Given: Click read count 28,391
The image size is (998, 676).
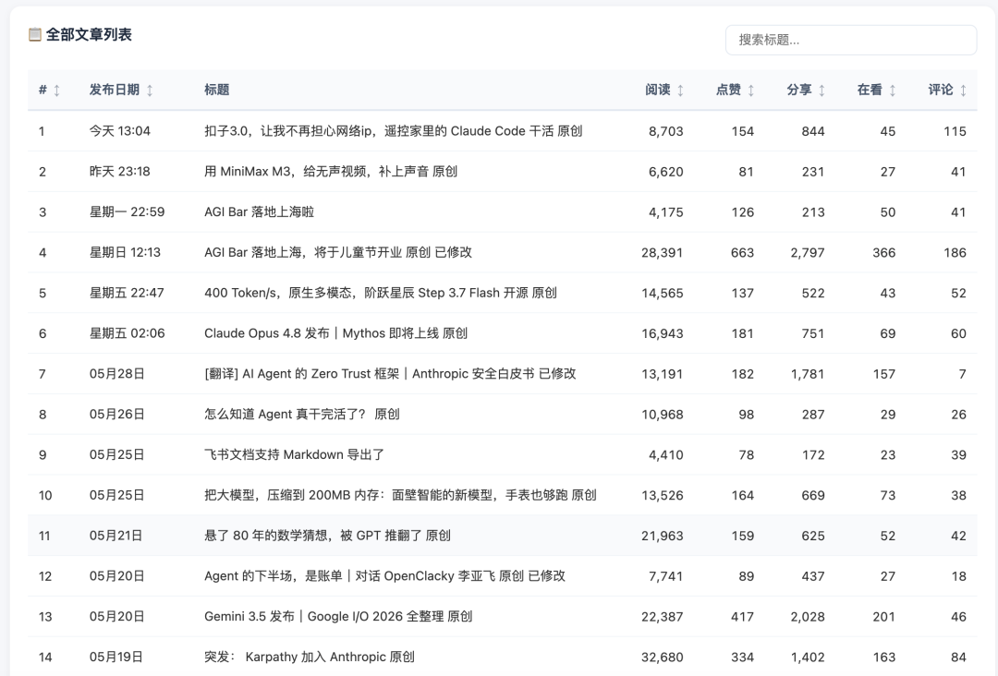Looking at the screenshot, I should tap(662, 253).
